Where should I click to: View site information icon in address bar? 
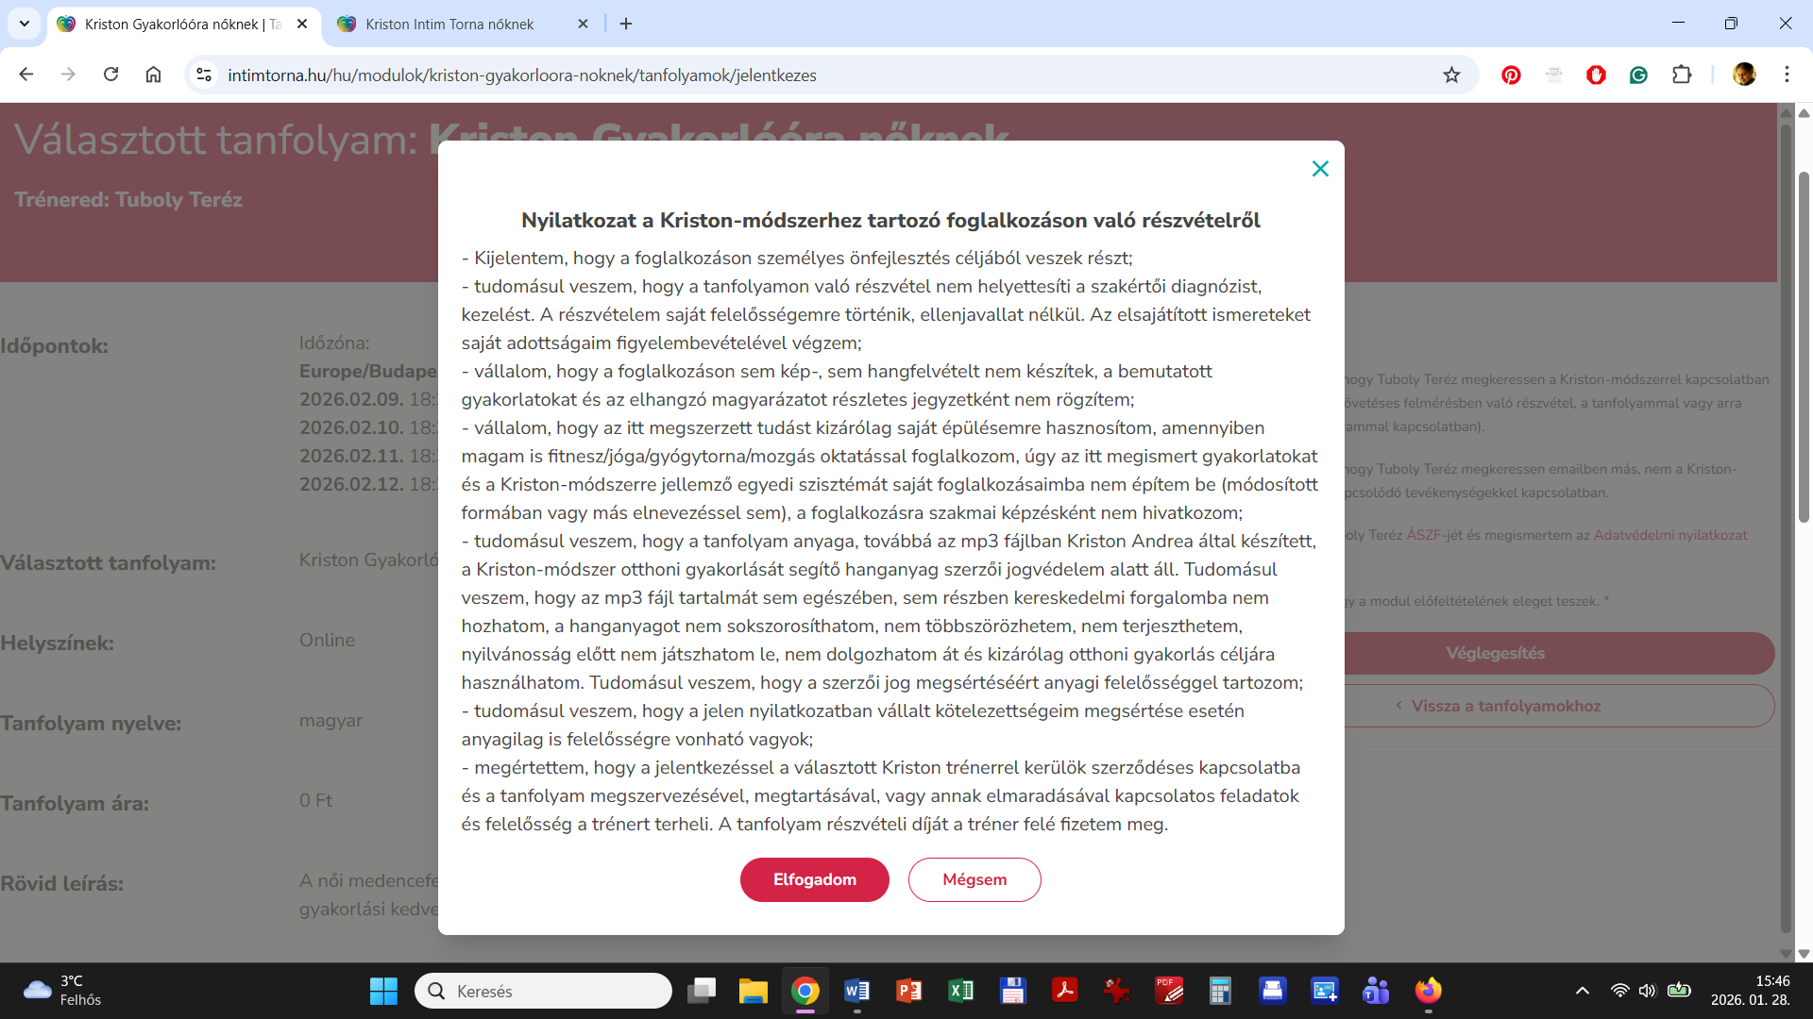(x=204, y=75)
